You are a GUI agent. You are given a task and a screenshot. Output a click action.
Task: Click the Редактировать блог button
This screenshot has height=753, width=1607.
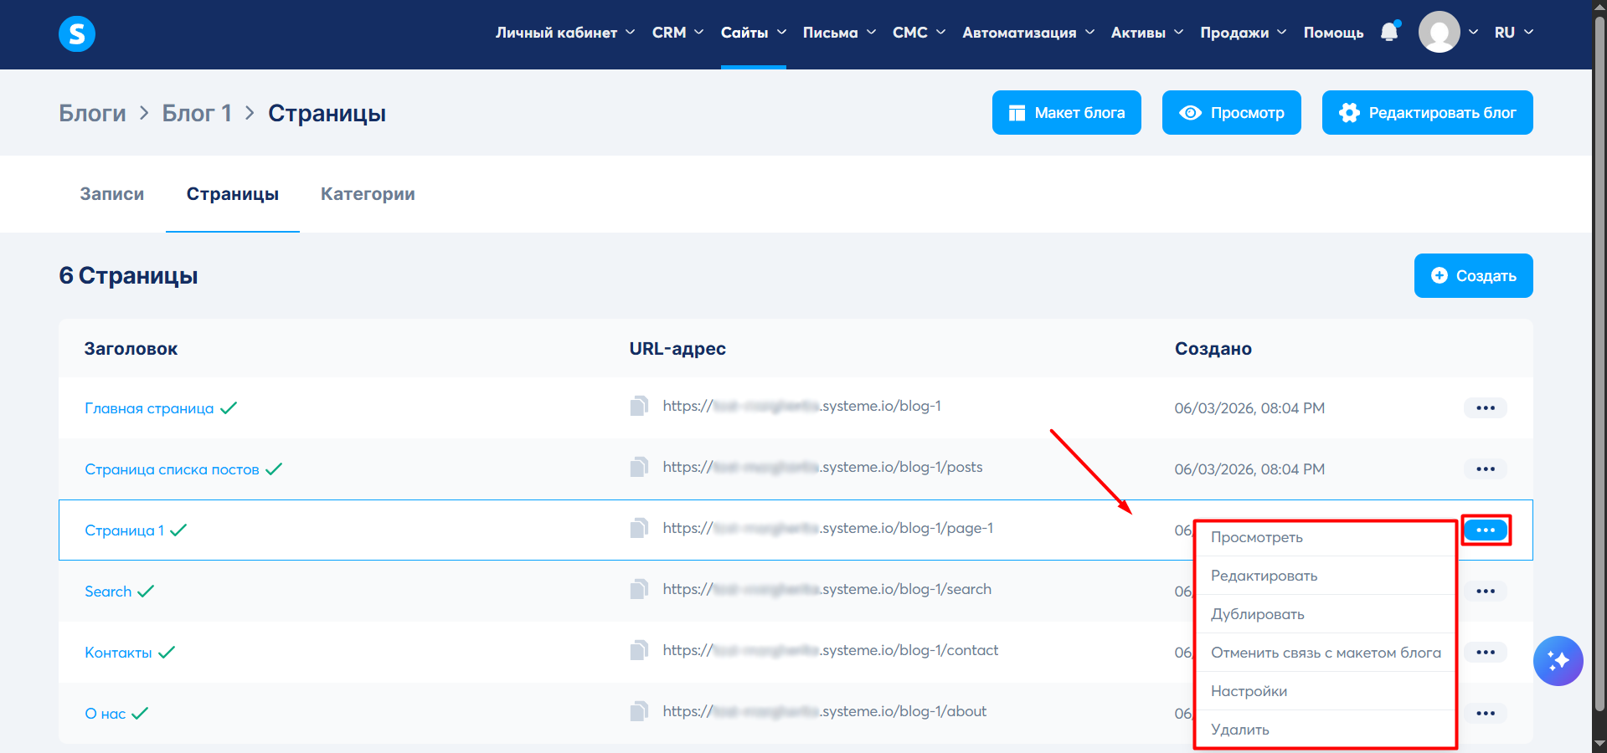1428,113
